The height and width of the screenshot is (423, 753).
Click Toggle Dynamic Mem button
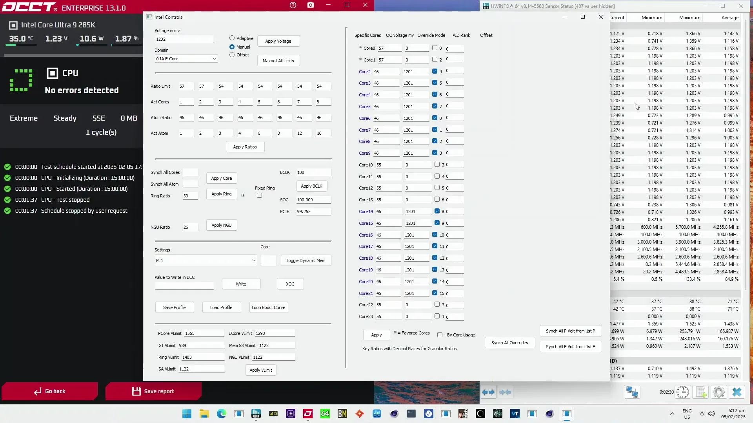306,260
